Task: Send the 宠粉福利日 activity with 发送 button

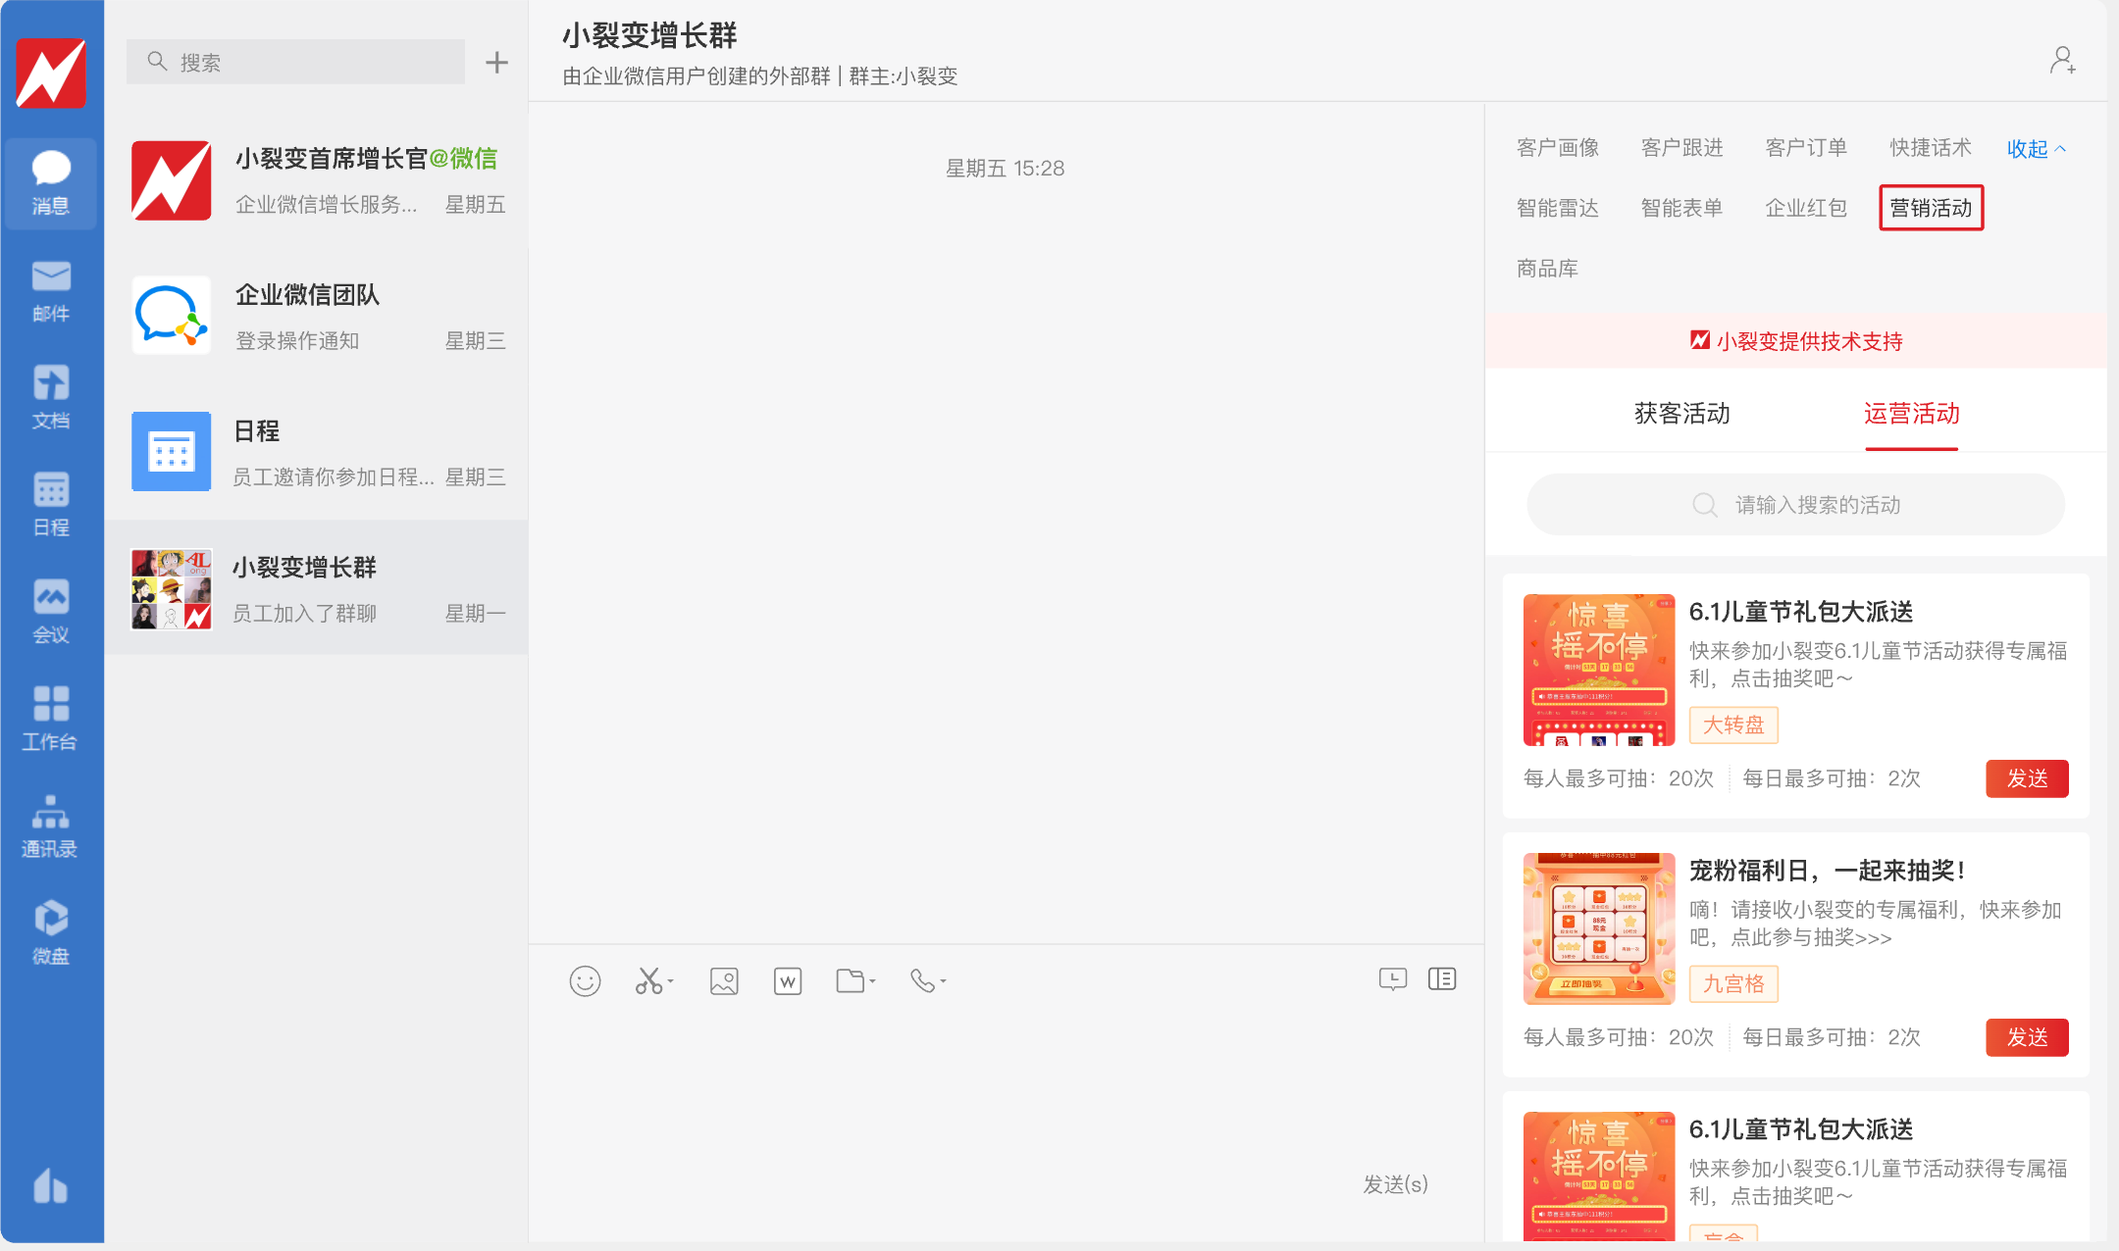Action: pyautogui.click(x=2026, y=1037)
